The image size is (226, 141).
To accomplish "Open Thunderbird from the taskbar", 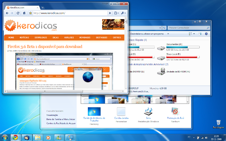I will [x=27, y=138].
